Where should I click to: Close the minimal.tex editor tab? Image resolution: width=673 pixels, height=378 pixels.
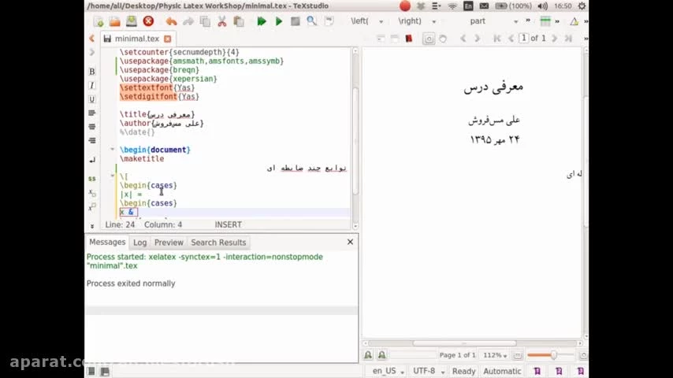point(167,39)
